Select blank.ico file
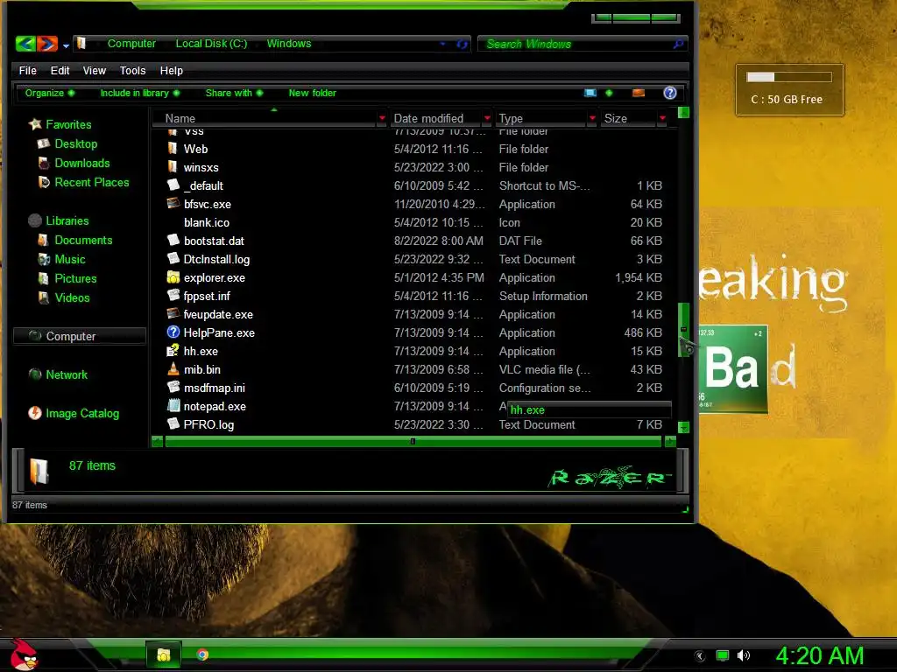This screenshot has width=897, height=672. pyautogui.click(x=207, y=222)
